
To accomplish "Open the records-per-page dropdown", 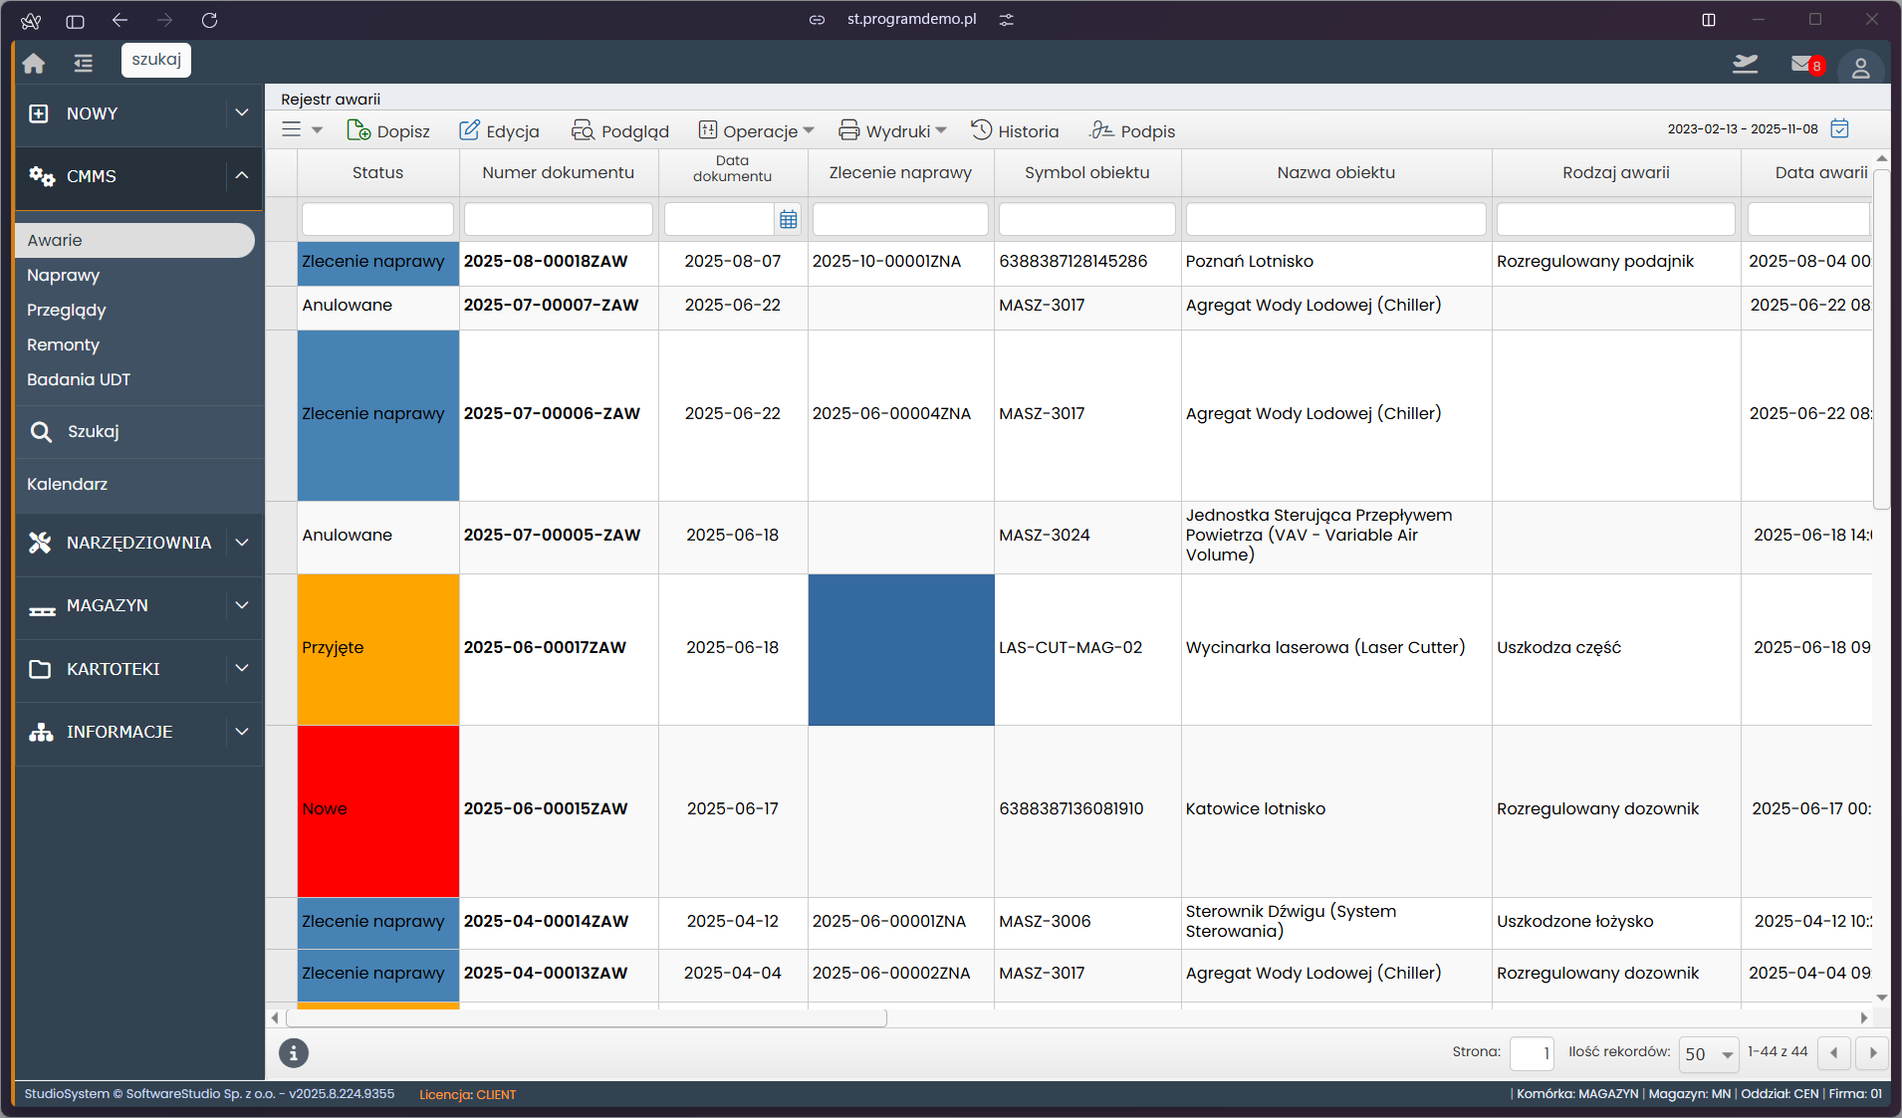I will 1708,1053.
